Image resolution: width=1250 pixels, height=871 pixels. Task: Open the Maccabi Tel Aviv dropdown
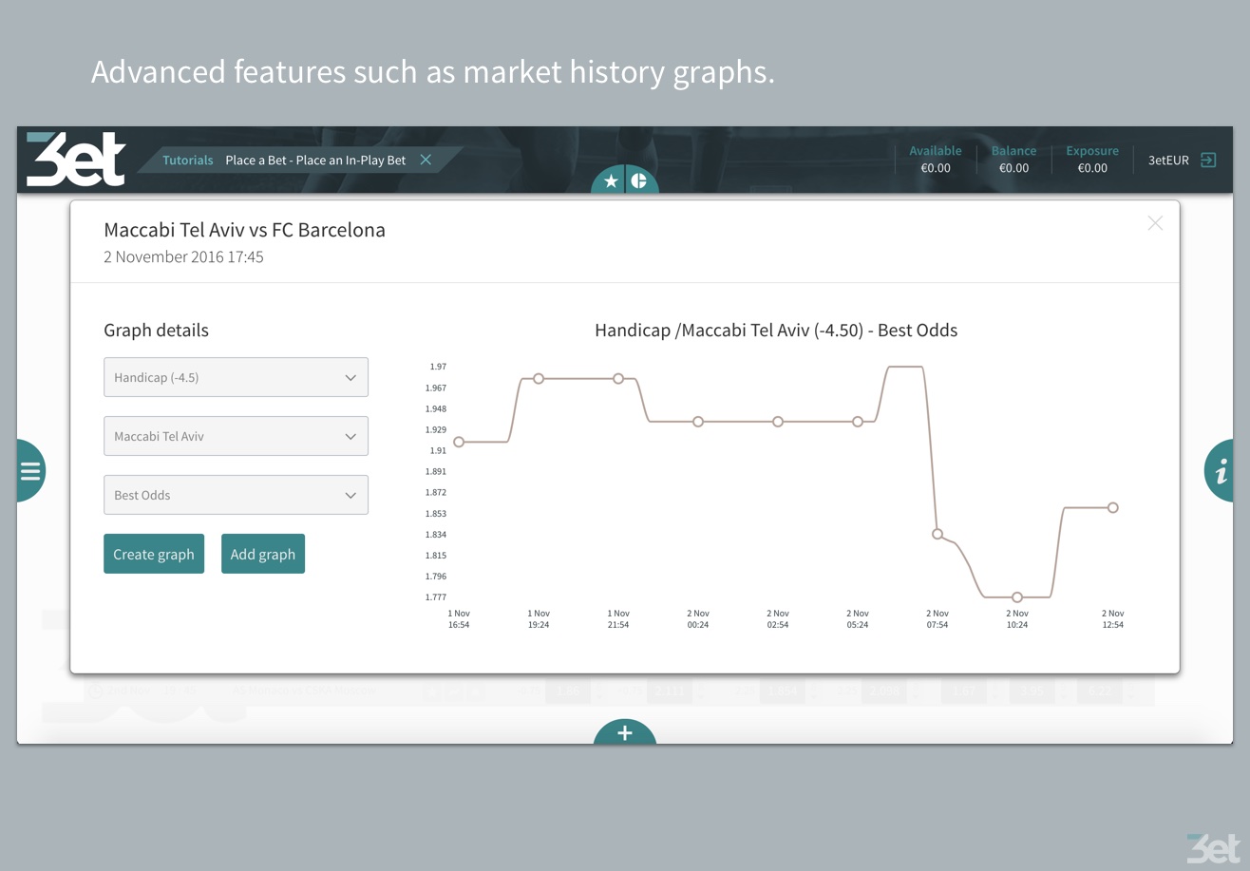coord(236,436)
